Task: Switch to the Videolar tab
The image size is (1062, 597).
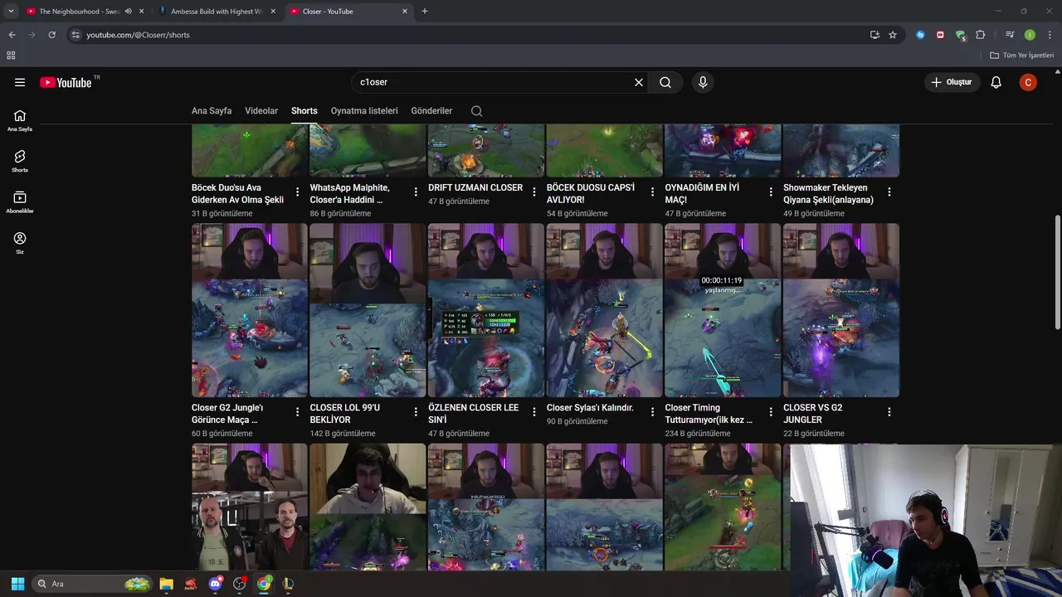Action: click(261, 111)
